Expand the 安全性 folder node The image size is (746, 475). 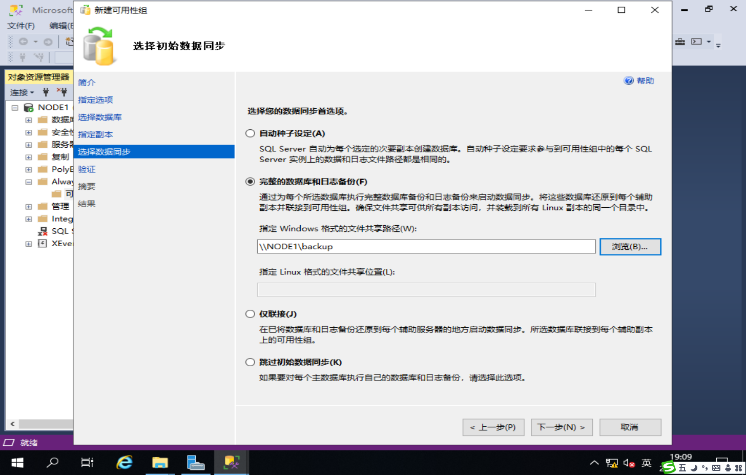click(29, 132)
